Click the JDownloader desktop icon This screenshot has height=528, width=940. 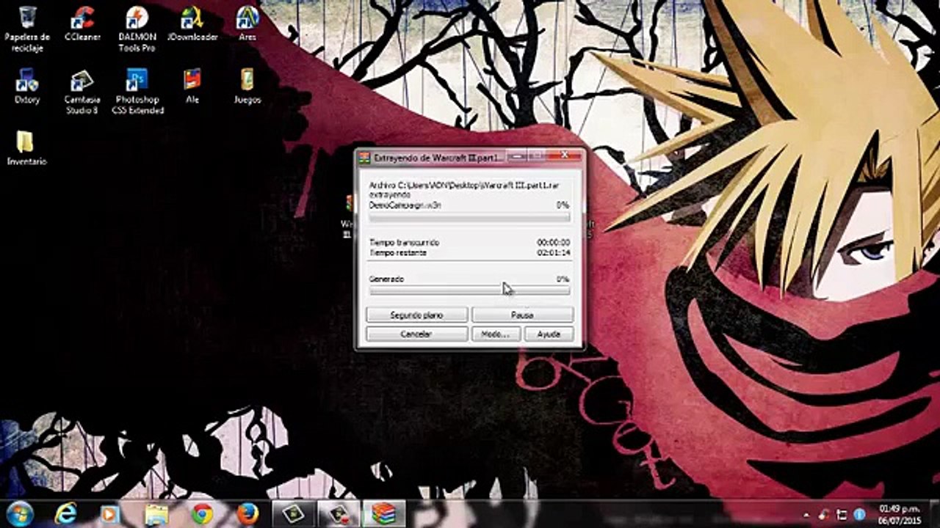click(x=192, y=23)
